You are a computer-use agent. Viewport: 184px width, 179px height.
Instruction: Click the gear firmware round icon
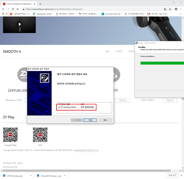click(x=117, y=75)
